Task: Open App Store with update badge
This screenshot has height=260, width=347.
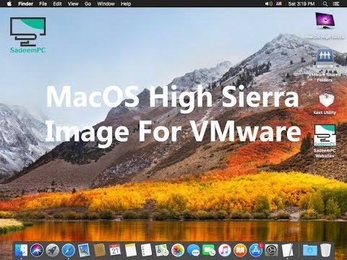Action: pos(256,251)
